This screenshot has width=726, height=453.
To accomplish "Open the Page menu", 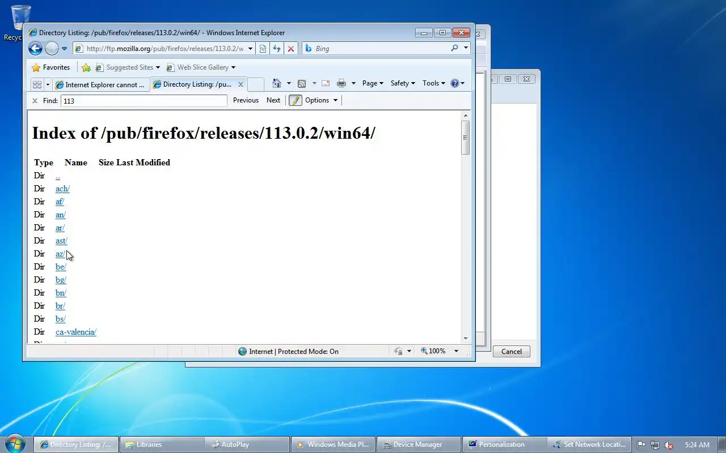I will (373, 83).
